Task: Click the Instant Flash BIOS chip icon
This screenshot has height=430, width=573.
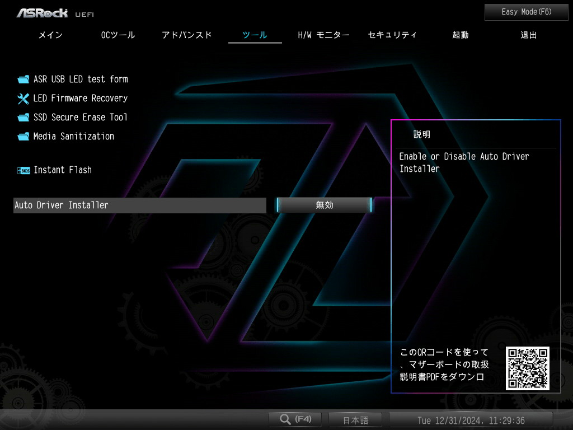Action: coord(24,170)
